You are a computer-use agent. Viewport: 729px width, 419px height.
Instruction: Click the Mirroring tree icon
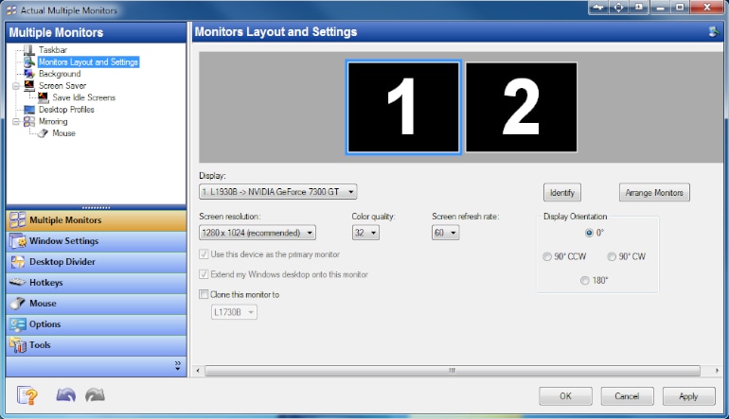(29, 121)
